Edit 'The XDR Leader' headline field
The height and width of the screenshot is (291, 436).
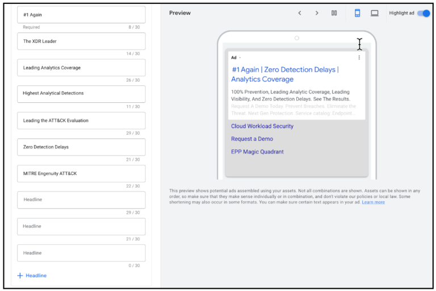click(81, 41)
